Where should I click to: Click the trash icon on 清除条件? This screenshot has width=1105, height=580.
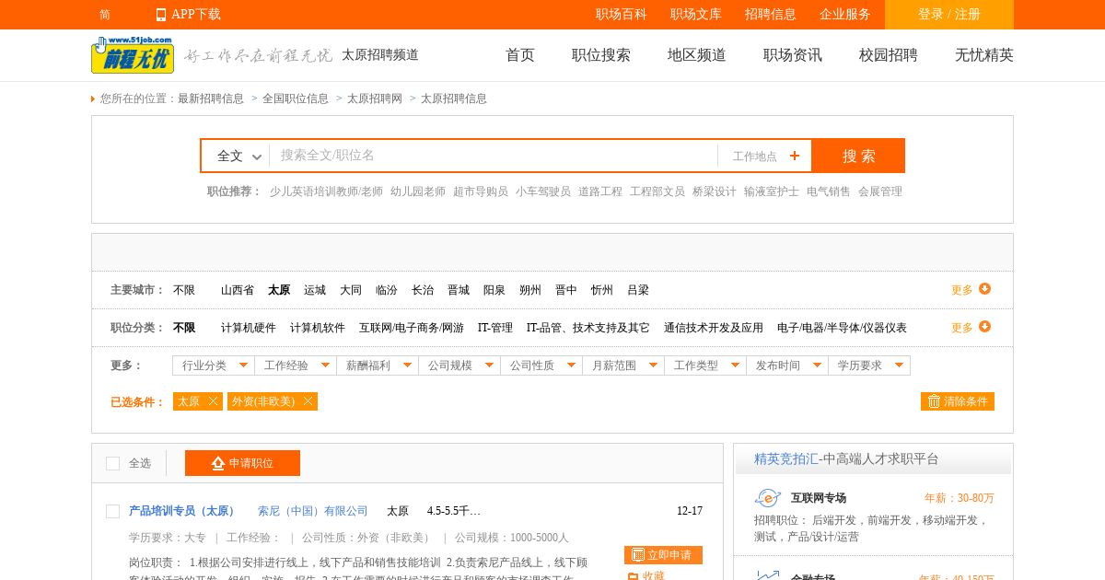coord(934,401)
